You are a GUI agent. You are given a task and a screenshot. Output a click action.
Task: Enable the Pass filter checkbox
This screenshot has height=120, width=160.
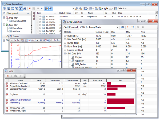point(4,25)
